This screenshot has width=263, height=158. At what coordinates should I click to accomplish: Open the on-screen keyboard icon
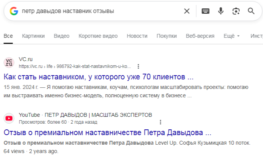(x=205, y=11)
